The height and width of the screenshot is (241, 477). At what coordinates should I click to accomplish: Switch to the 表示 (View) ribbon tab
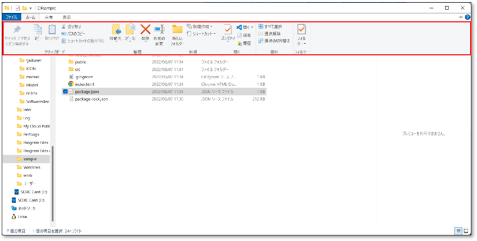pos(66,17)
